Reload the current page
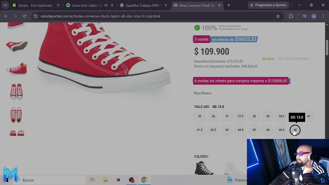 coord(24,16)
